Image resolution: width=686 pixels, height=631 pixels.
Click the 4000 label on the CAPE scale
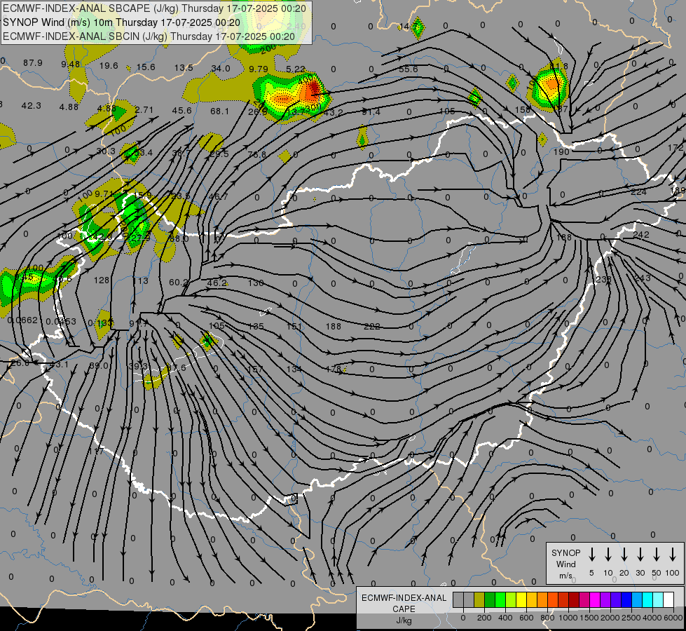652,618
